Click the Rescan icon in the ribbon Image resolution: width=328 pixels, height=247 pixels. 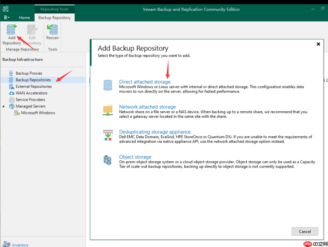tap(52, 30)
